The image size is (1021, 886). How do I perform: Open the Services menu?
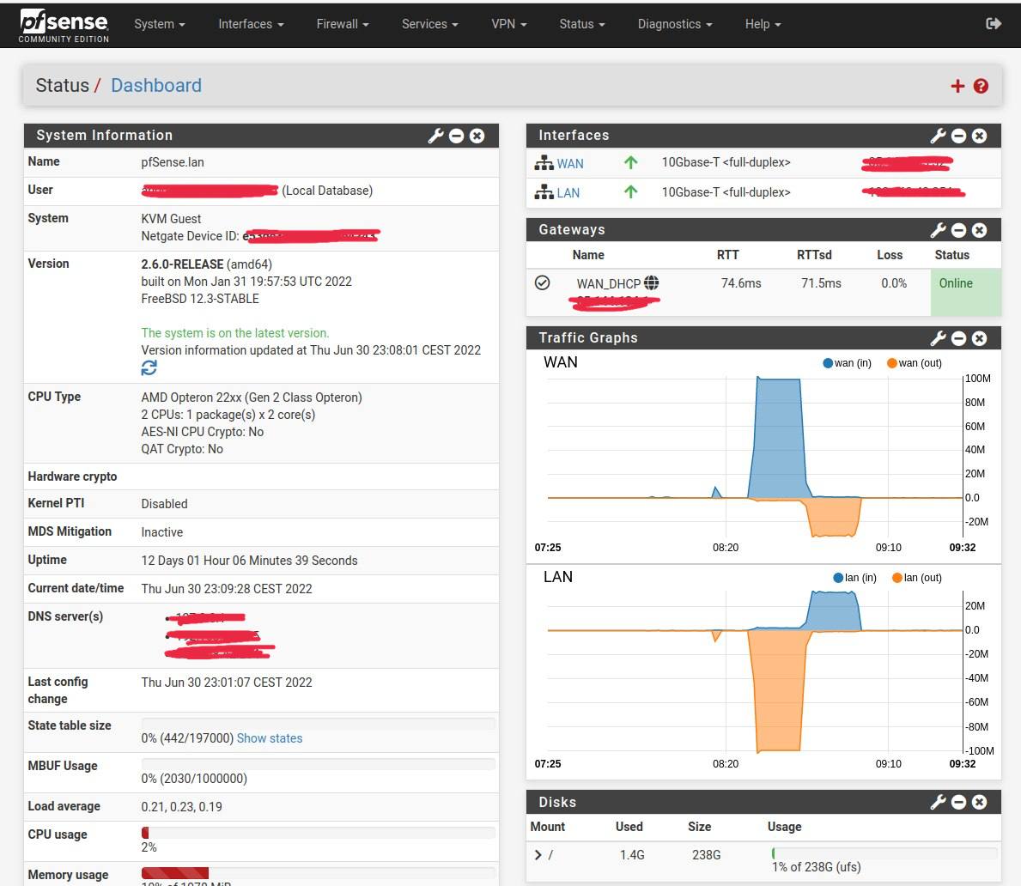point(429,24)
